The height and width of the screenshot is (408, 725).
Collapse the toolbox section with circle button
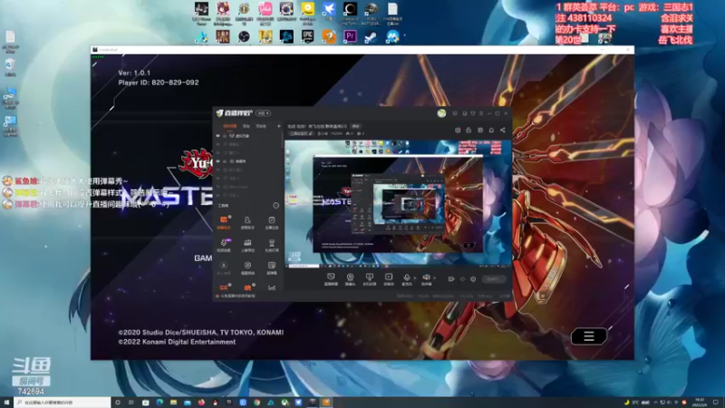point(276,206)
